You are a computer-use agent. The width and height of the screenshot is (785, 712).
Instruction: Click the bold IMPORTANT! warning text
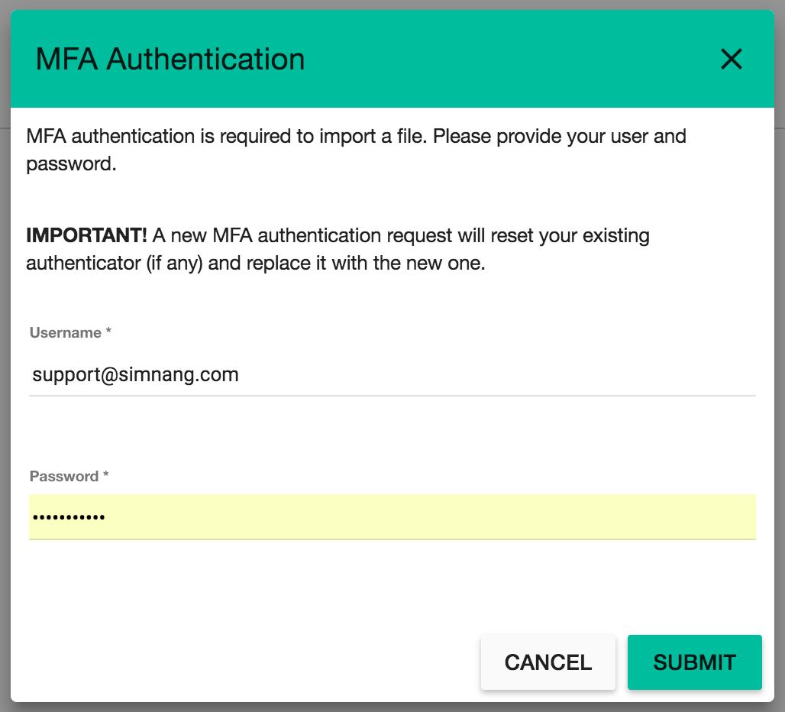pyautogui.click(x=86, y=235)
